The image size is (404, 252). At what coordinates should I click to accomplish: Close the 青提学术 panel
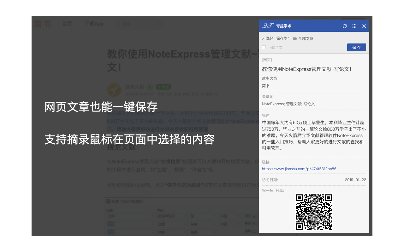(x=364, y=26)
